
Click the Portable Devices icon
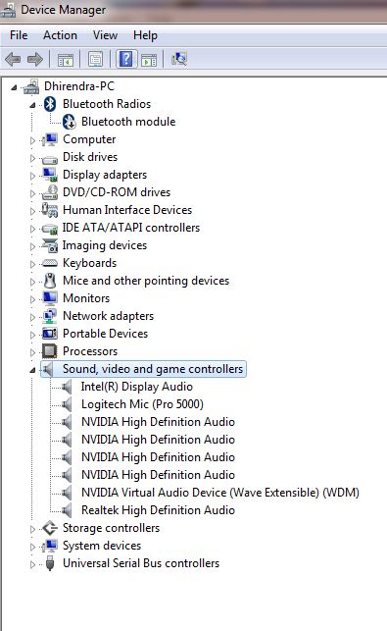pos(50,334)
